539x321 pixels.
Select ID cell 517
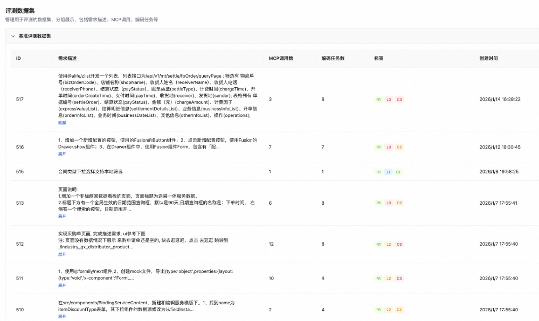(x=20, y=99)
